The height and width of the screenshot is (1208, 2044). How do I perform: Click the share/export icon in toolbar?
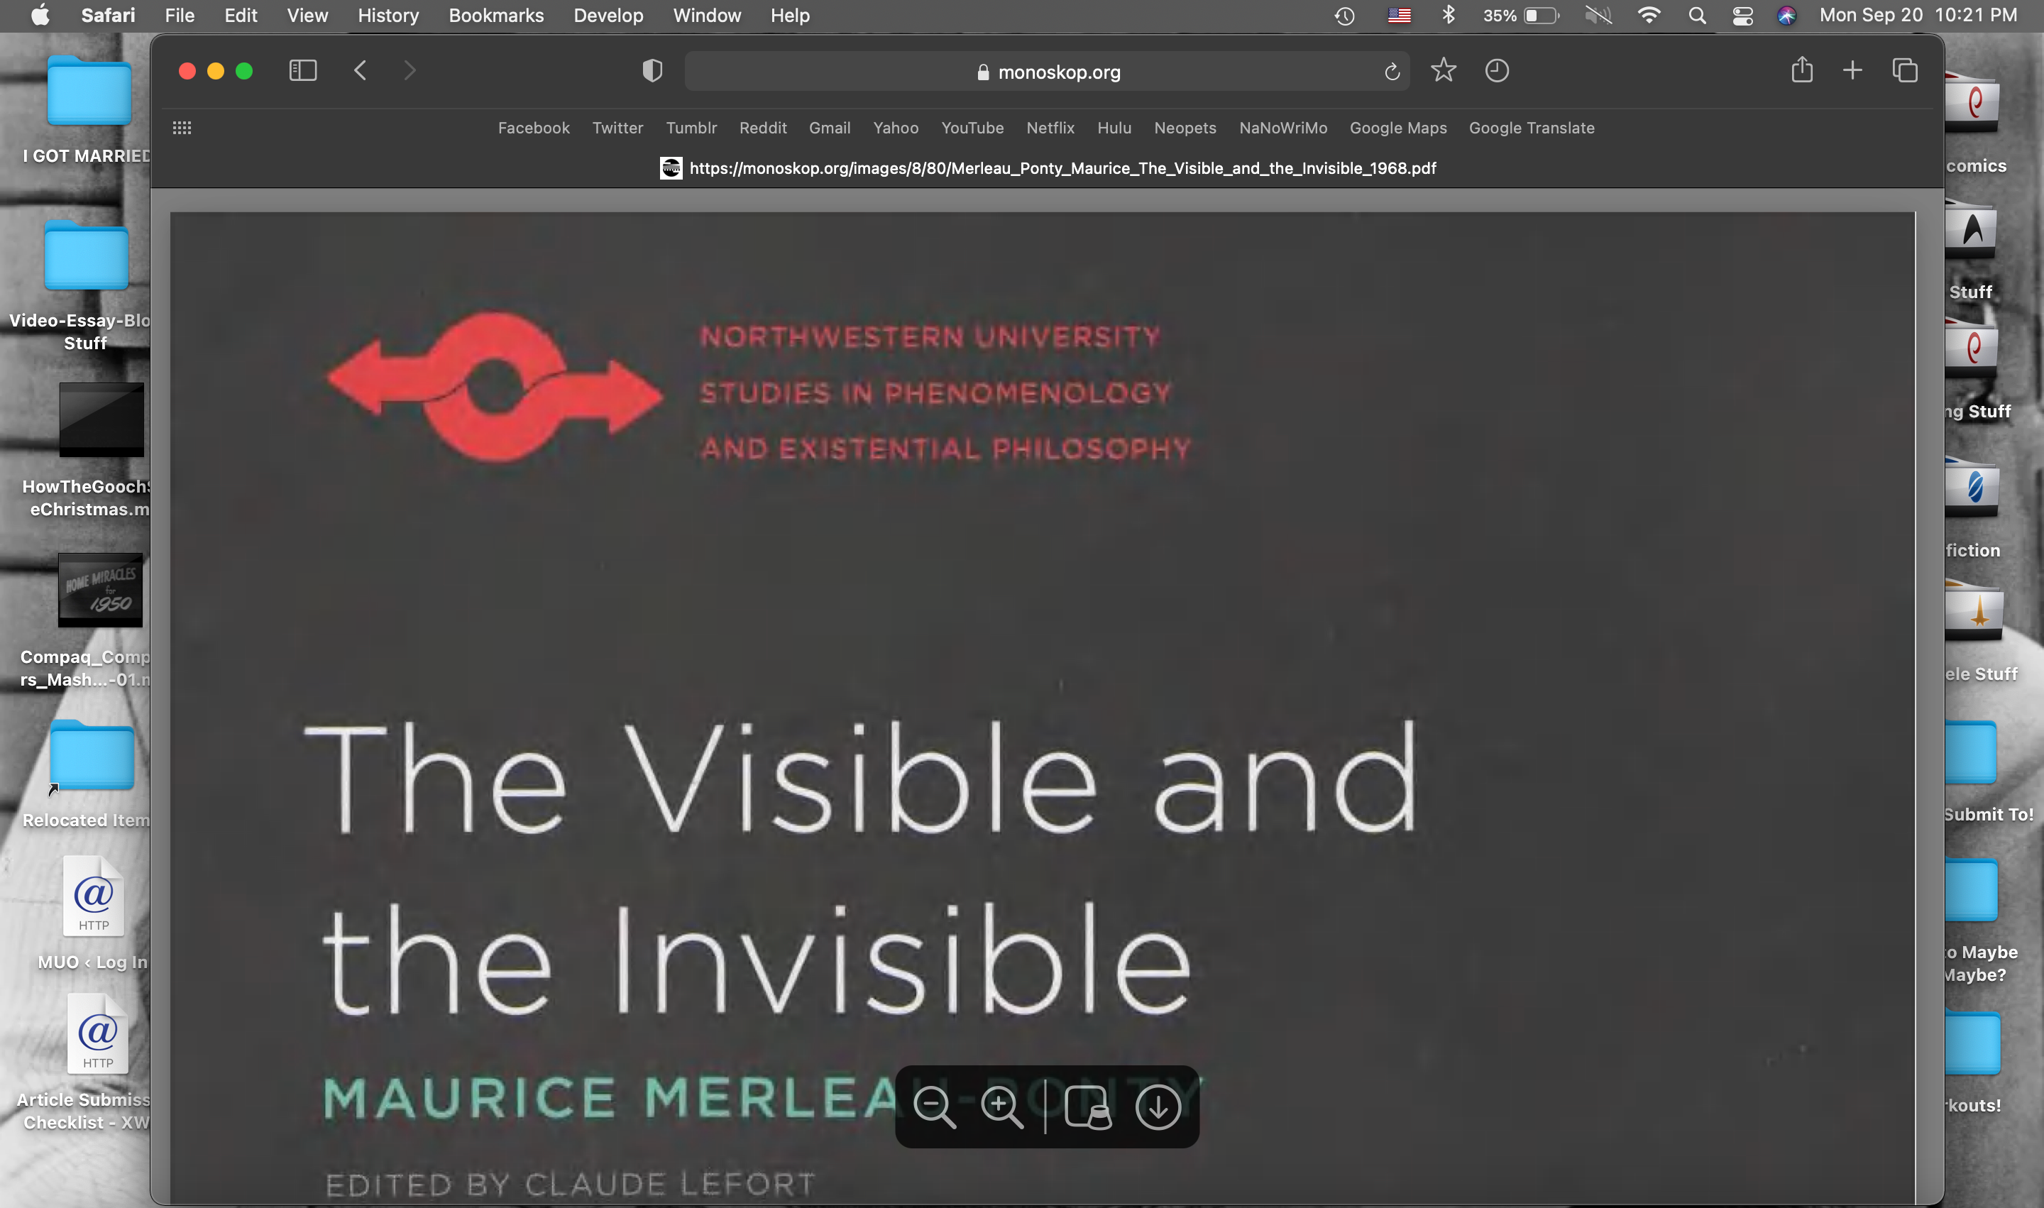(x=1801, y=70)
